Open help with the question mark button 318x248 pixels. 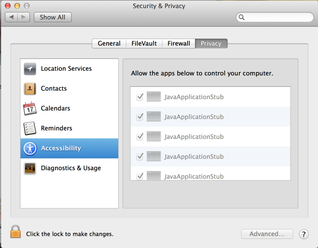click(304, 234)
